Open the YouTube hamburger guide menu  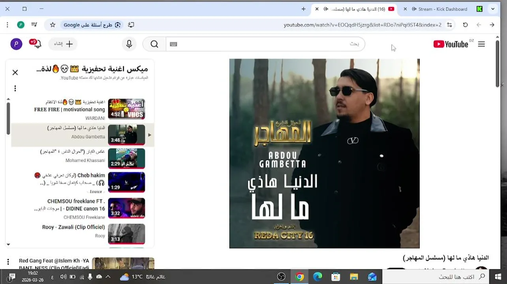[x=481, y=44]
